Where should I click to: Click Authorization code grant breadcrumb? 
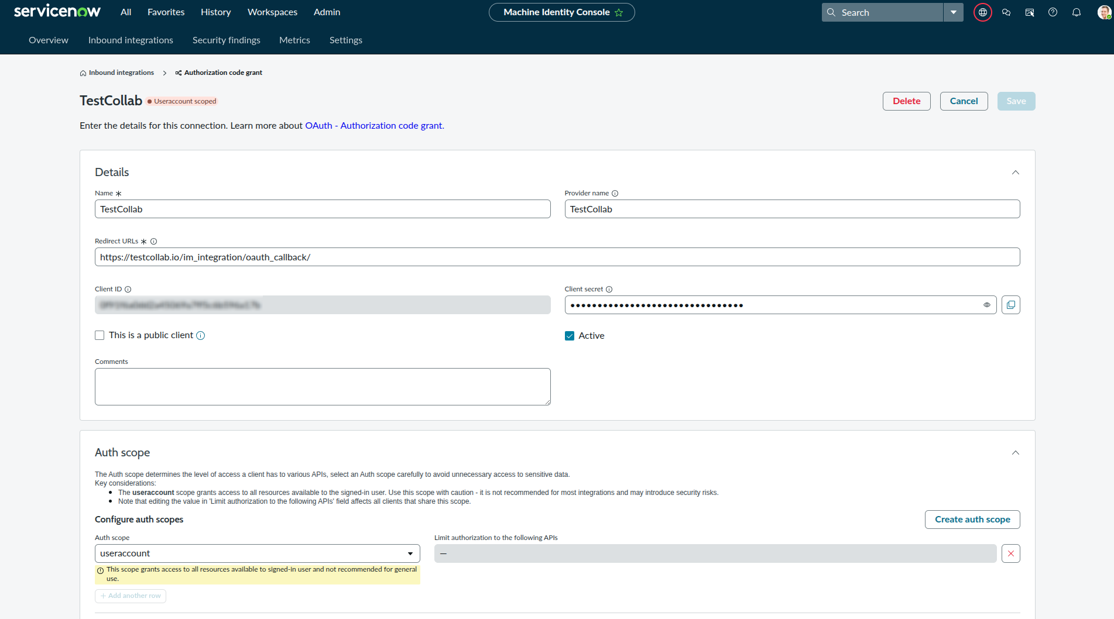click(223, 73)
